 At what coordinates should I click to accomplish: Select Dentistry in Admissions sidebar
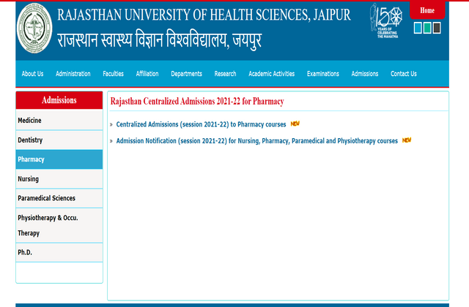[x=59, y=140]
